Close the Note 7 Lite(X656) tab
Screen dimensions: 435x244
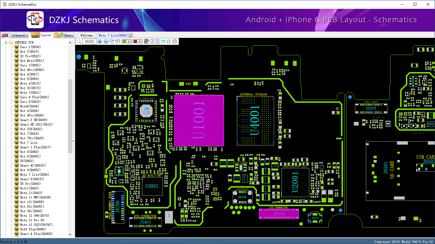tap(131, 36)
